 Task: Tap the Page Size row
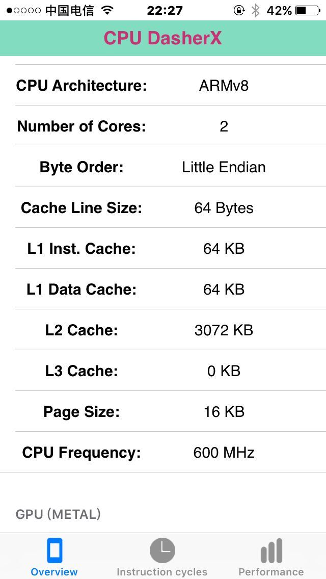163,412
